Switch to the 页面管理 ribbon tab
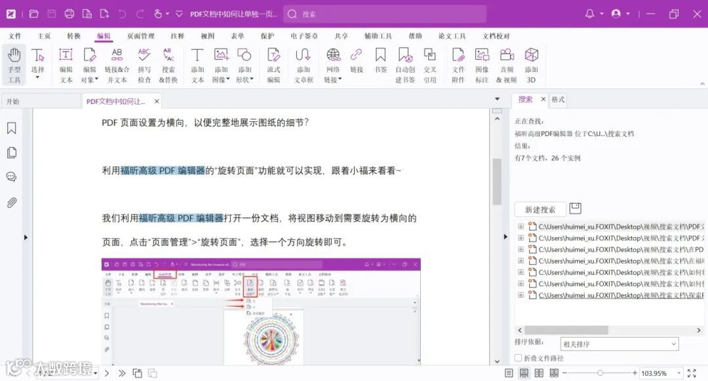This screenshot has height=381, width=708. coord(140,36)
